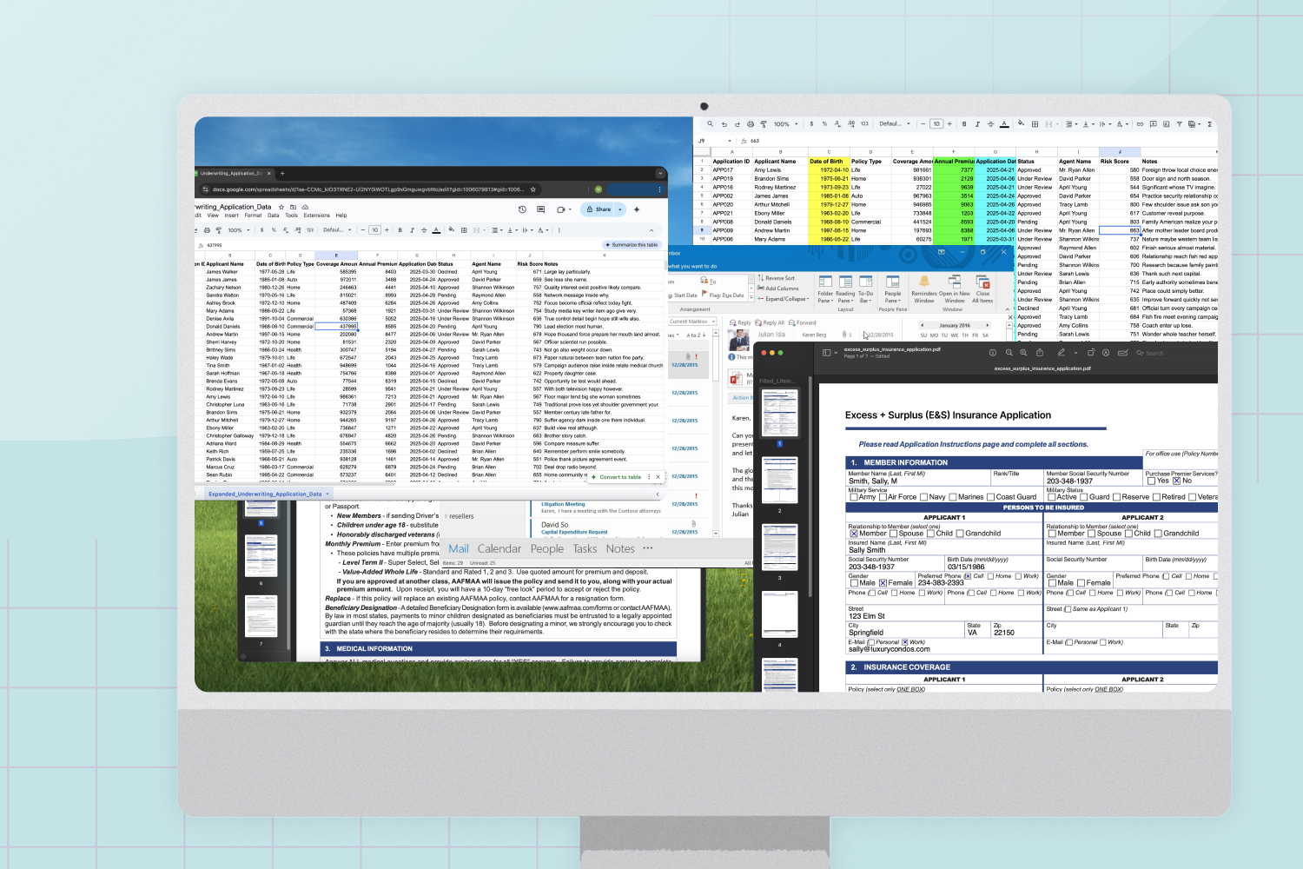Open Reminders Window bell in Outlook ribbon

coord(924,289)
